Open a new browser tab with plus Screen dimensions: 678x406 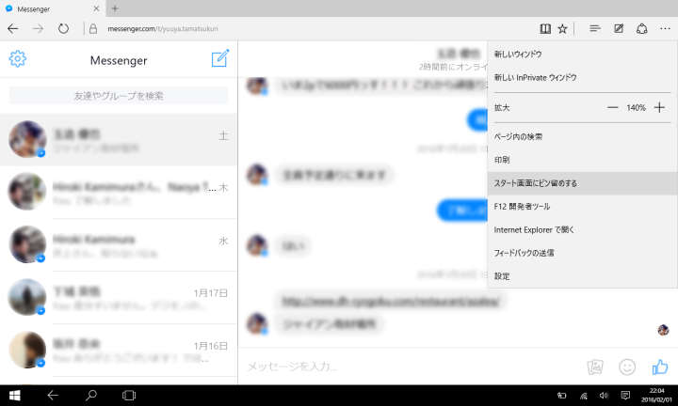coord(115,8)
